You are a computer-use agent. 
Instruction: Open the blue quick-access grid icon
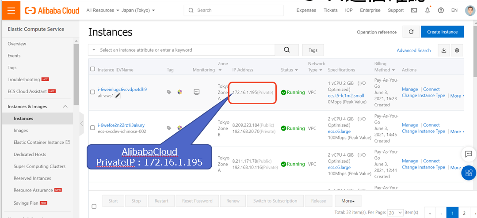coord(469,173)
